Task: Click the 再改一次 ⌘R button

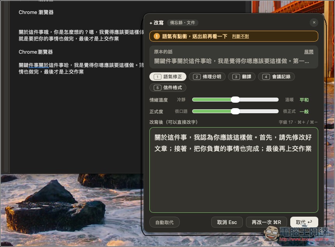Action: click(266, 222)
